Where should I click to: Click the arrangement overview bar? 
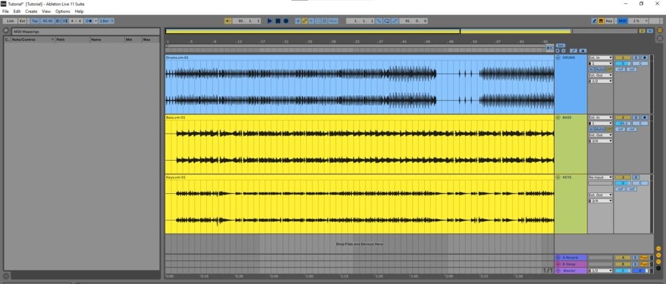401,31
